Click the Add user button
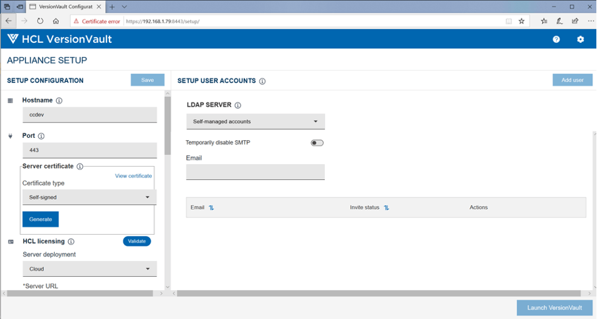 click(573, 80)
